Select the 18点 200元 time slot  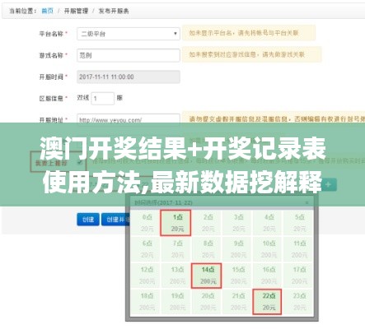[146, 302]
